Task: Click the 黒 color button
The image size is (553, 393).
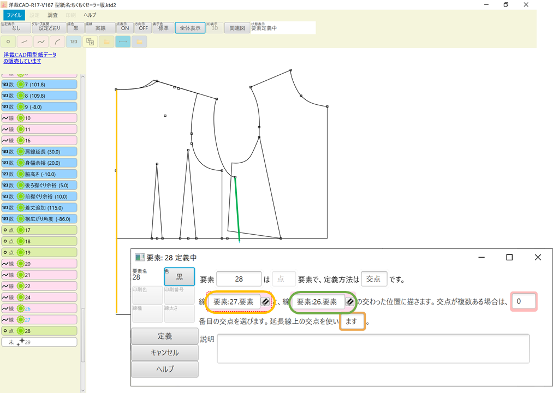Action: pyautogui.click(x=179, y=277)
